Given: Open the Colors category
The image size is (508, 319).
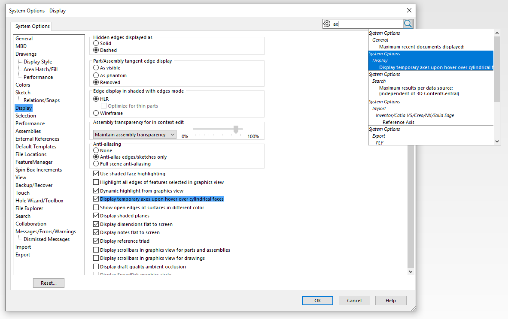Looking at the screenshot, I should (23, 85).
